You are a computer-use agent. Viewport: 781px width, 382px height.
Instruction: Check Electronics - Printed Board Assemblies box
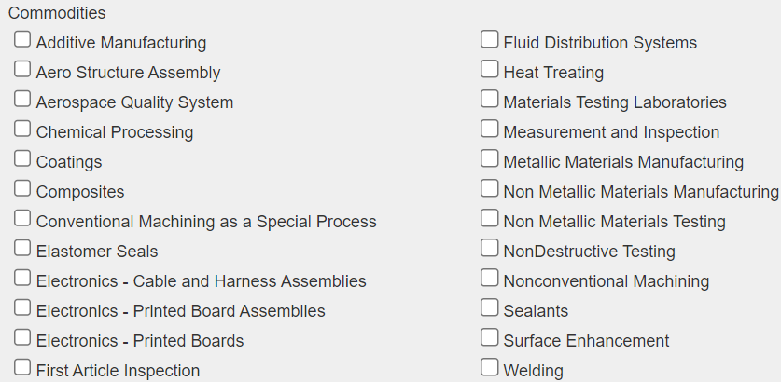(x=22, y=308)
